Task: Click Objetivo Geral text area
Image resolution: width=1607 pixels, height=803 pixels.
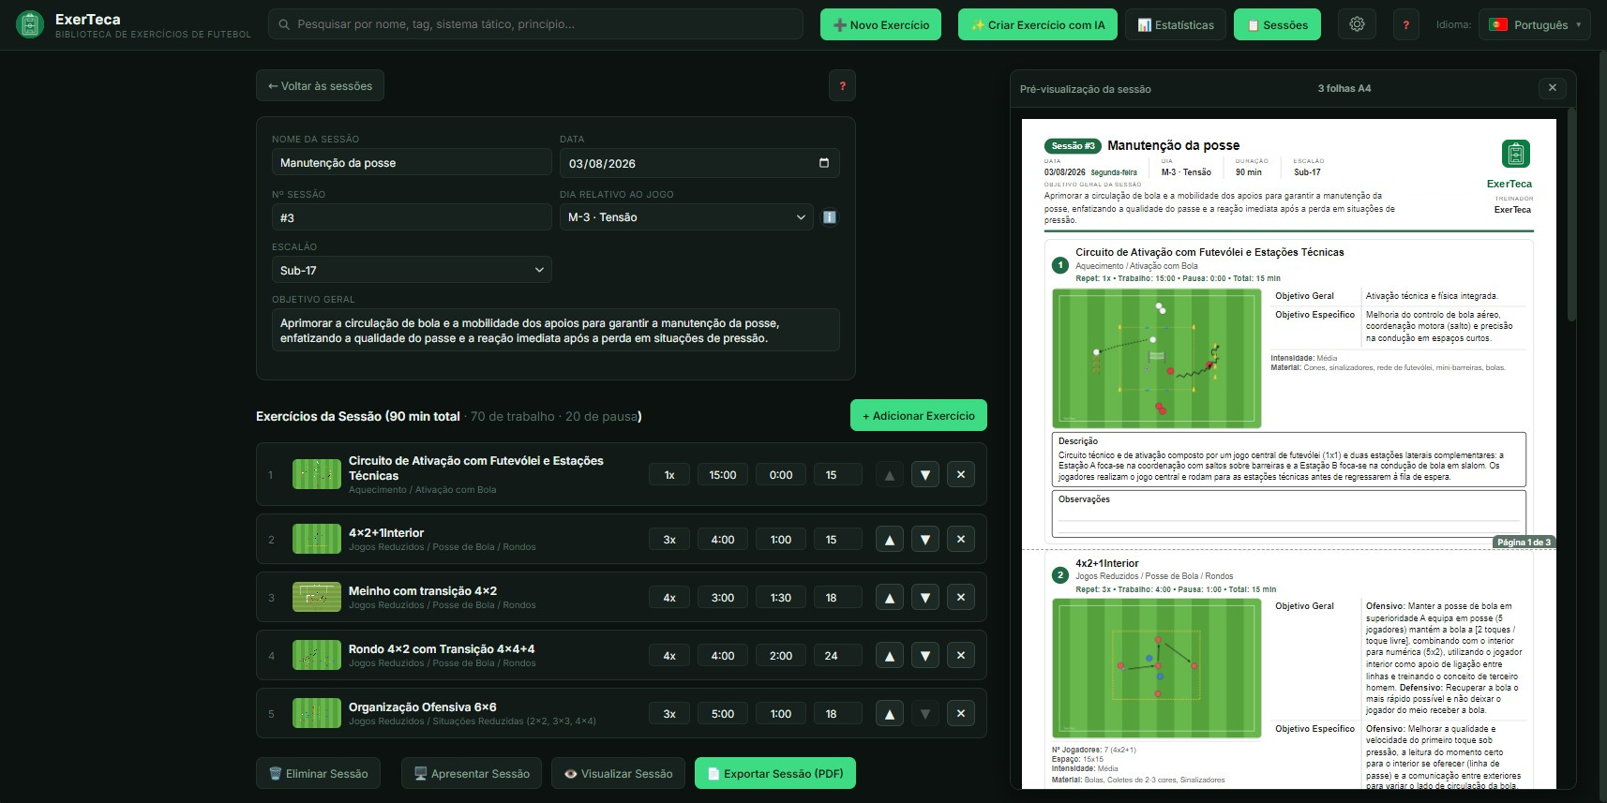Action: click(x=556, y=330)
